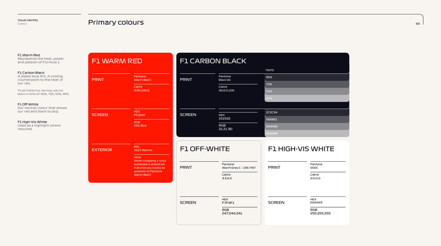Image resolution: width=441 pixels, height=246 pixels.
Task: Click the 'EXTERIOR' label in Warm Red card
Action: [x=102, y=150]
